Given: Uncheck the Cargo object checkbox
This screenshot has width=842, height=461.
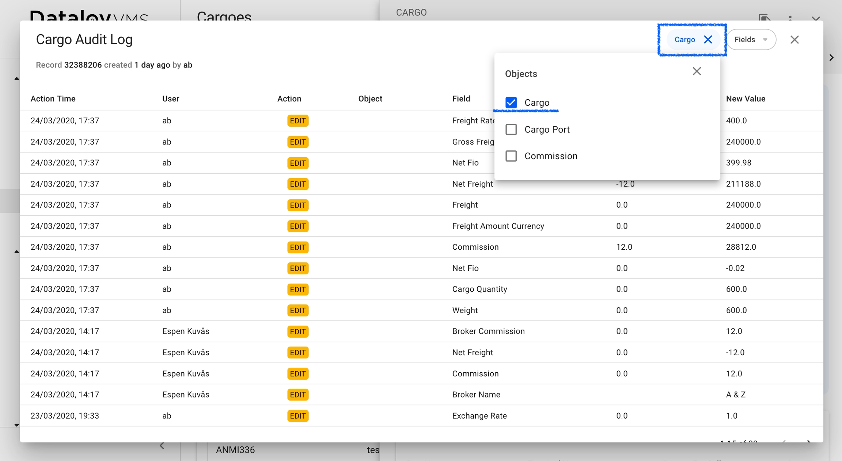Looking at the screenshot, I should (x=511, y=103).
